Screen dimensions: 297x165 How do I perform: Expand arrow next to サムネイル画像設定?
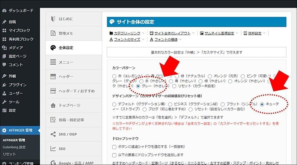pos(237,33)
